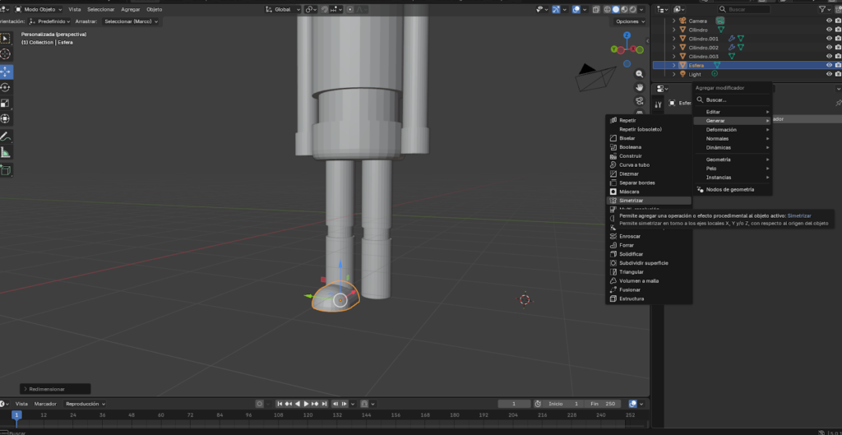This screenshot has width=842, height=435.
Task: Click the wrench modifier icon on Cilindro.001
Action: (731, 39)
